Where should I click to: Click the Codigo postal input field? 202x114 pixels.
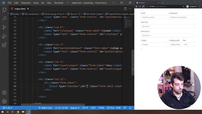(x=175, y=44)
